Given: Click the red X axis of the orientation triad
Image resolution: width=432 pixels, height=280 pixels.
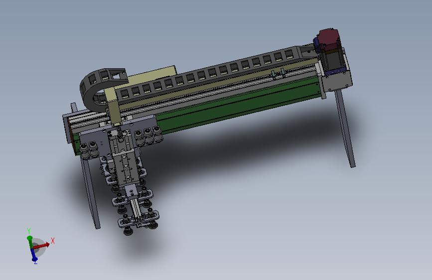Looking at the screenshot, I should (41, 246).
